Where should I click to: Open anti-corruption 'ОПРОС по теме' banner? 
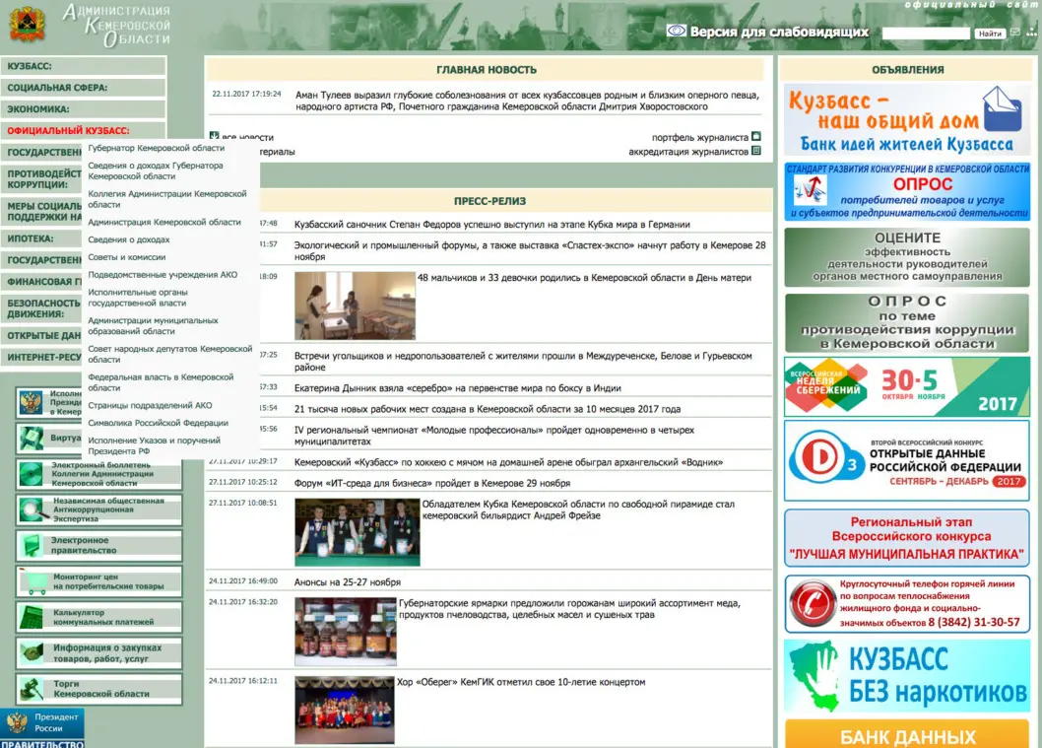[x=907, y=322]
